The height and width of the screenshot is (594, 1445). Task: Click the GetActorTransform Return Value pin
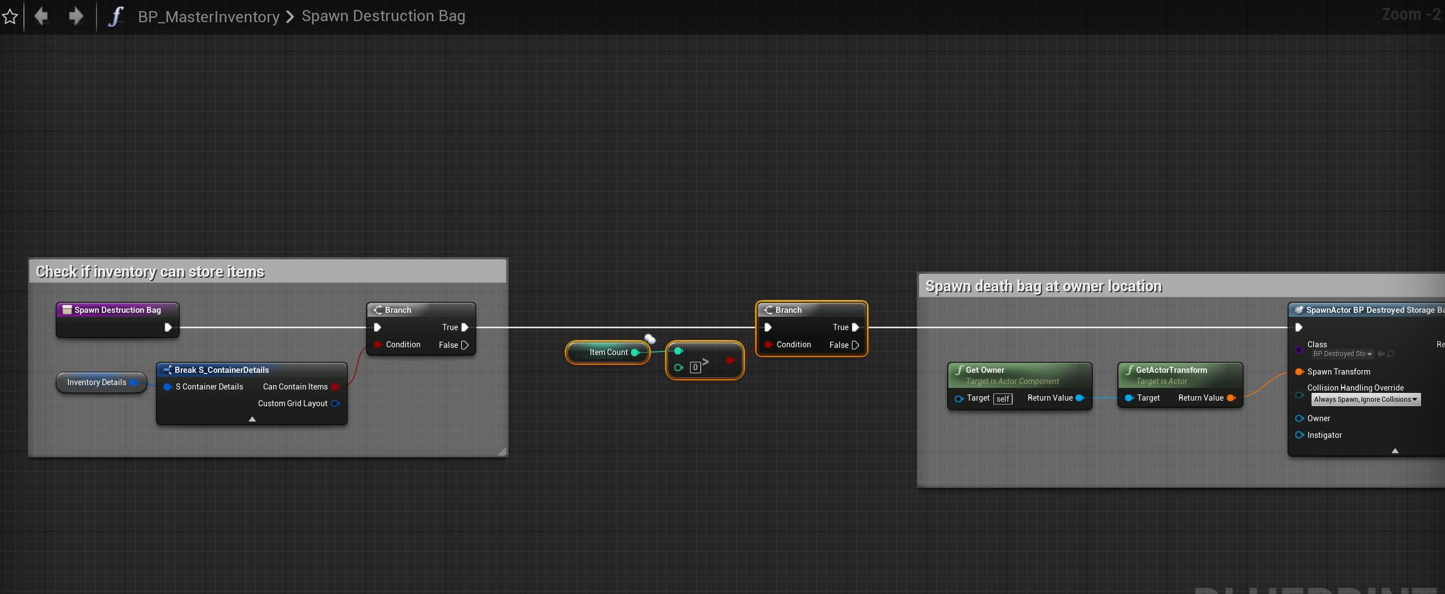coord(1231,398)
